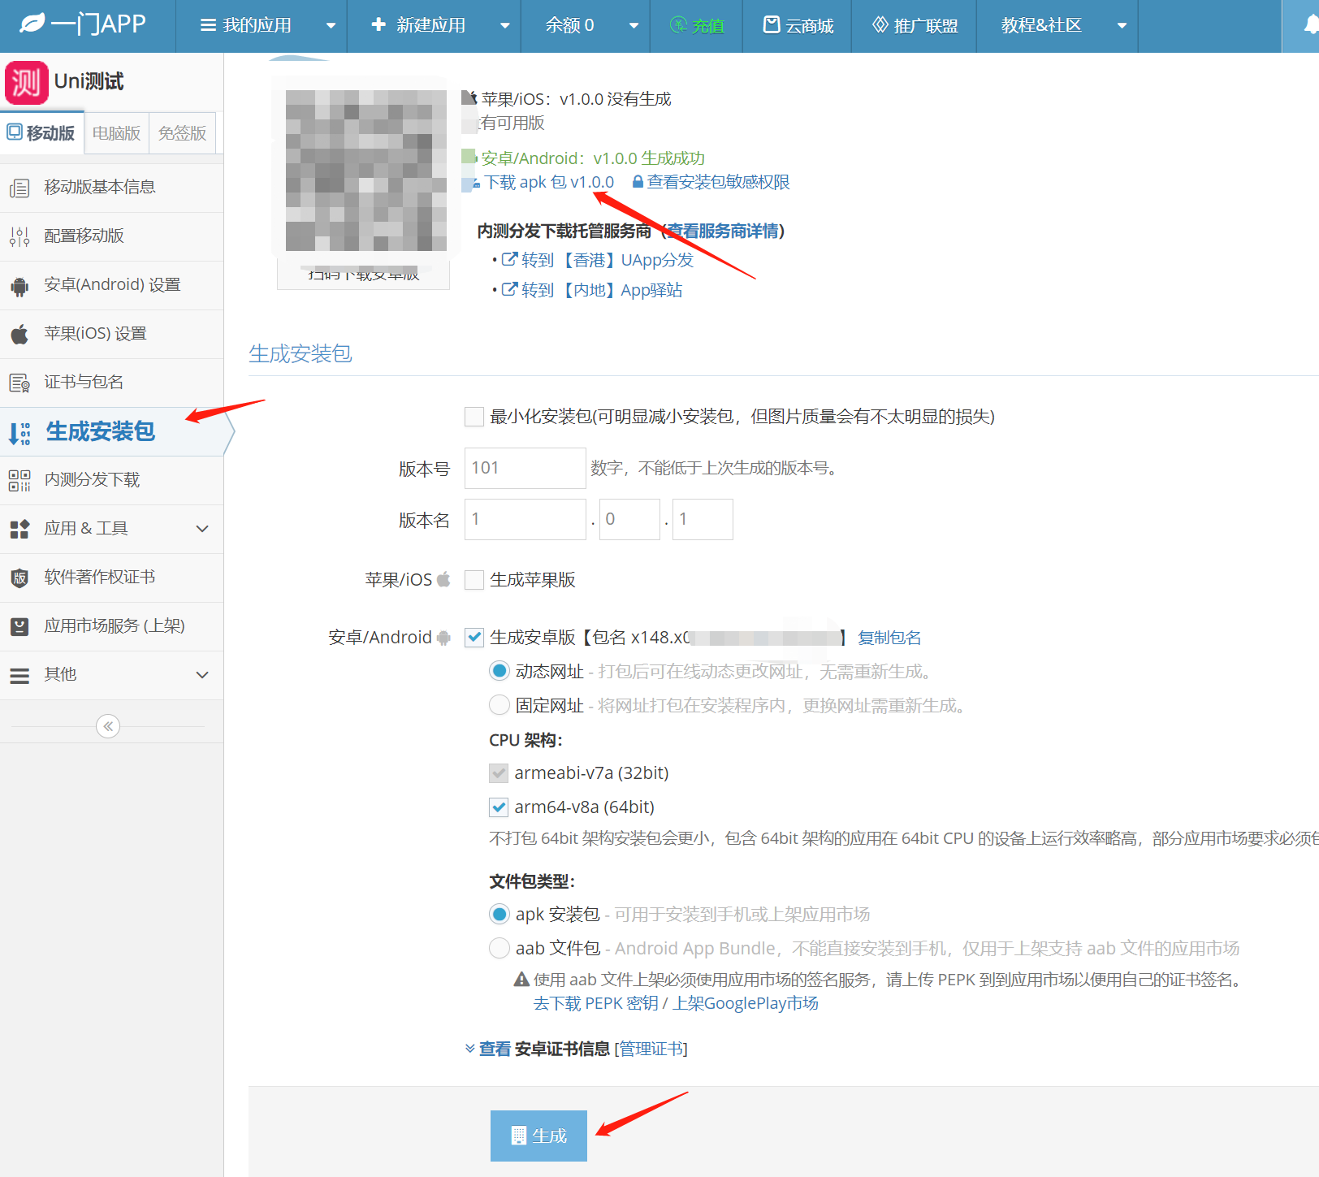Open 内测分发下载 in the sidebar
This screenshot has height=1177, width=1319.
pos(112,480)
